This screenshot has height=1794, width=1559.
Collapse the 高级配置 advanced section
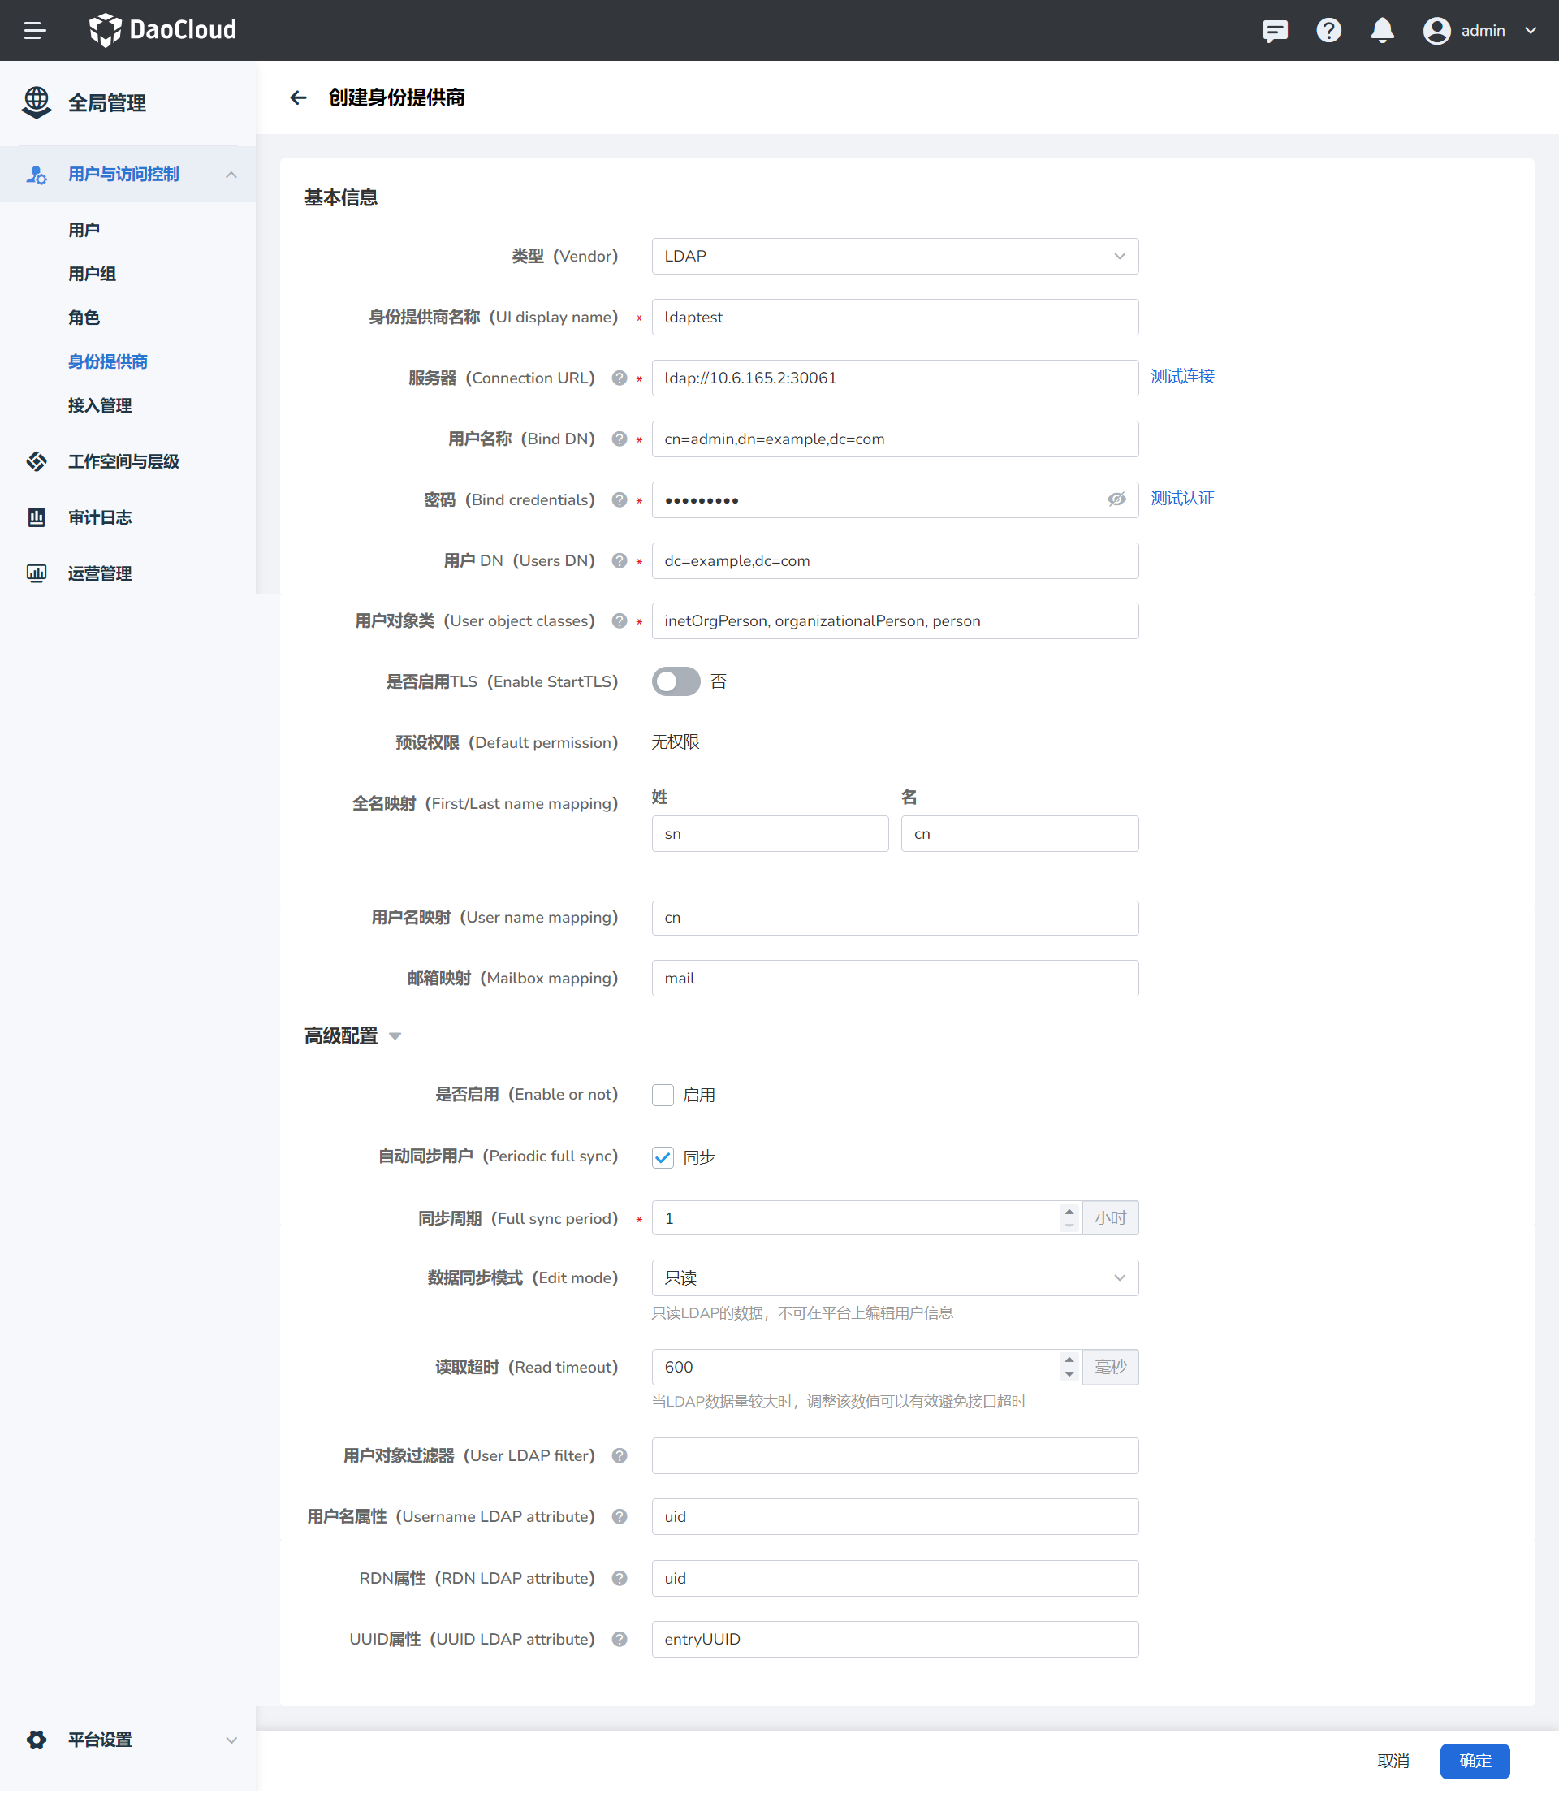point(396,1036)
